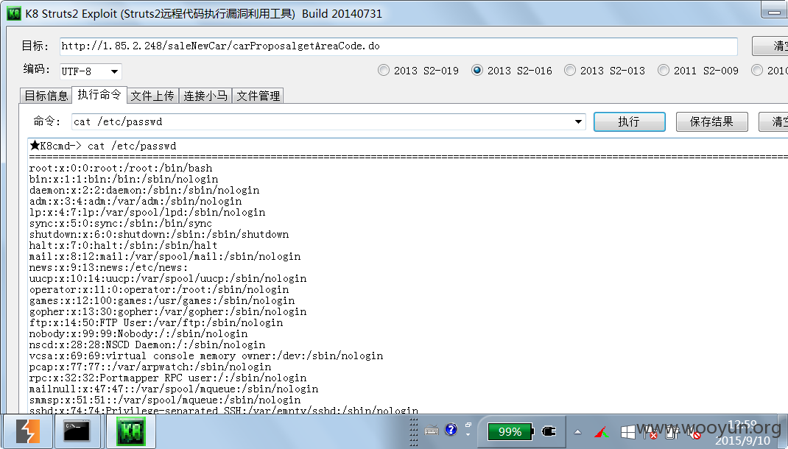Switch to the 执行命令 tab
This screenshot has height=449, width=788.
tap(99, 94)
